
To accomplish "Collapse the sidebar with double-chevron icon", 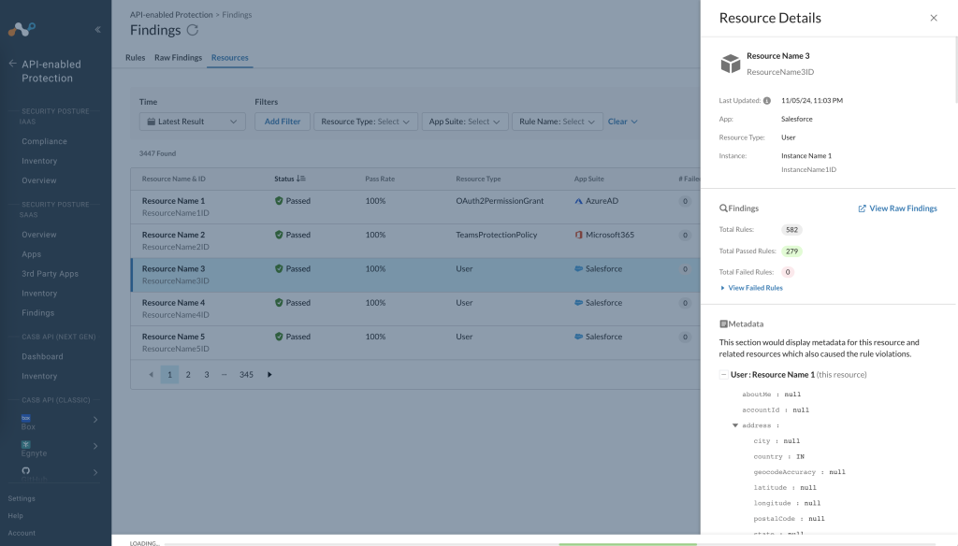I will tap(97, 29).
